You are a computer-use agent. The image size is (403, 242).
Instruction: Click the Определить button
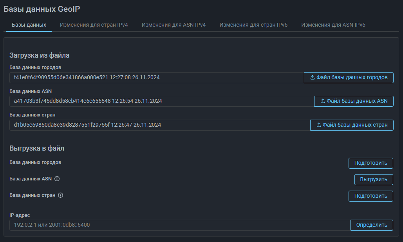[x=372, y=225]
